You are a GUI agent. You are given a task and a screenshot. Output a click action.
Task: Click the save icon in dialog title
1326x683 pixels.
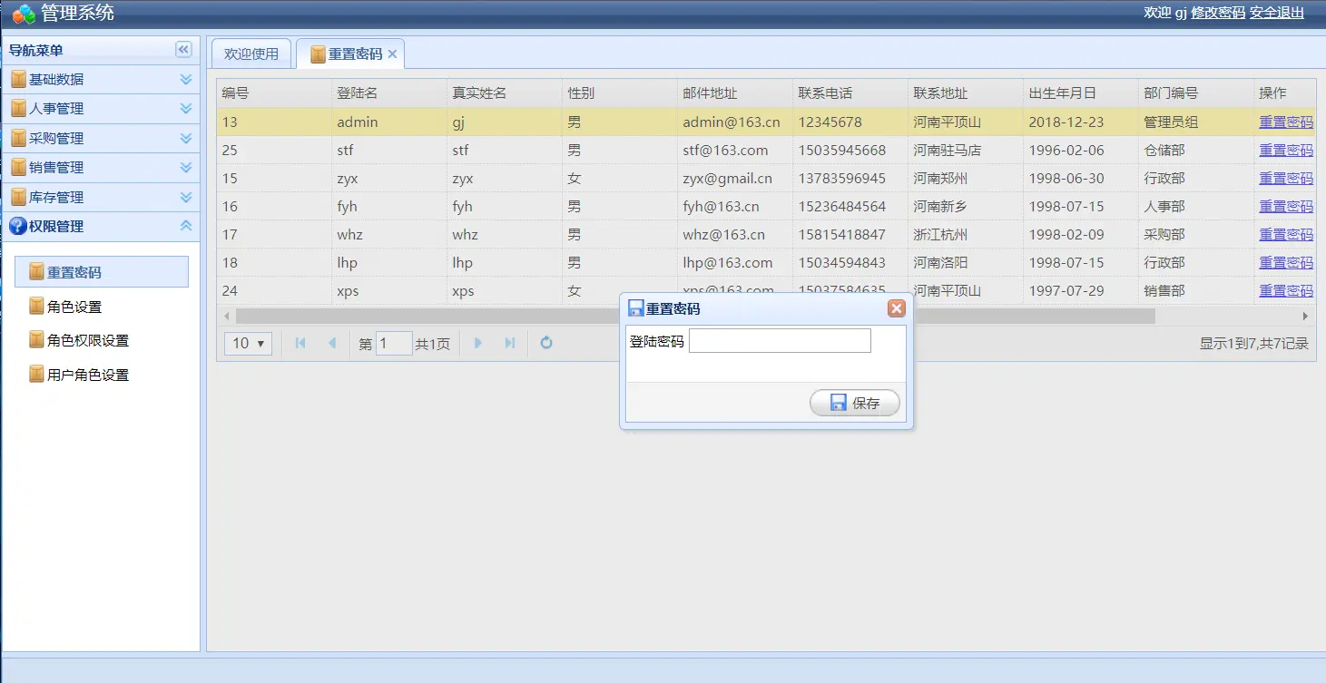tap(635, 309)
